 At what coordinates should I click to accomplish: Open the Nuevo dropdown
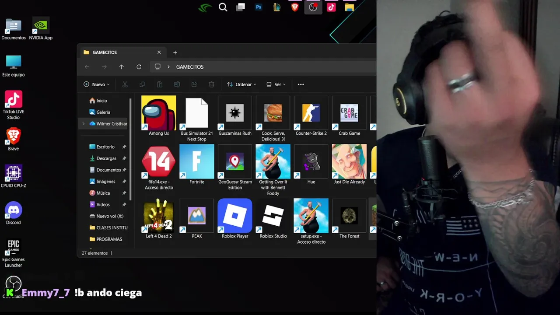point(96,84)
